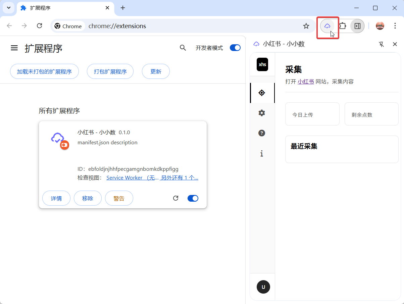Open the pinned 小小数 cloud extension icon
Viewport: 404px width, 304px height.
click(x=328, y=26)
